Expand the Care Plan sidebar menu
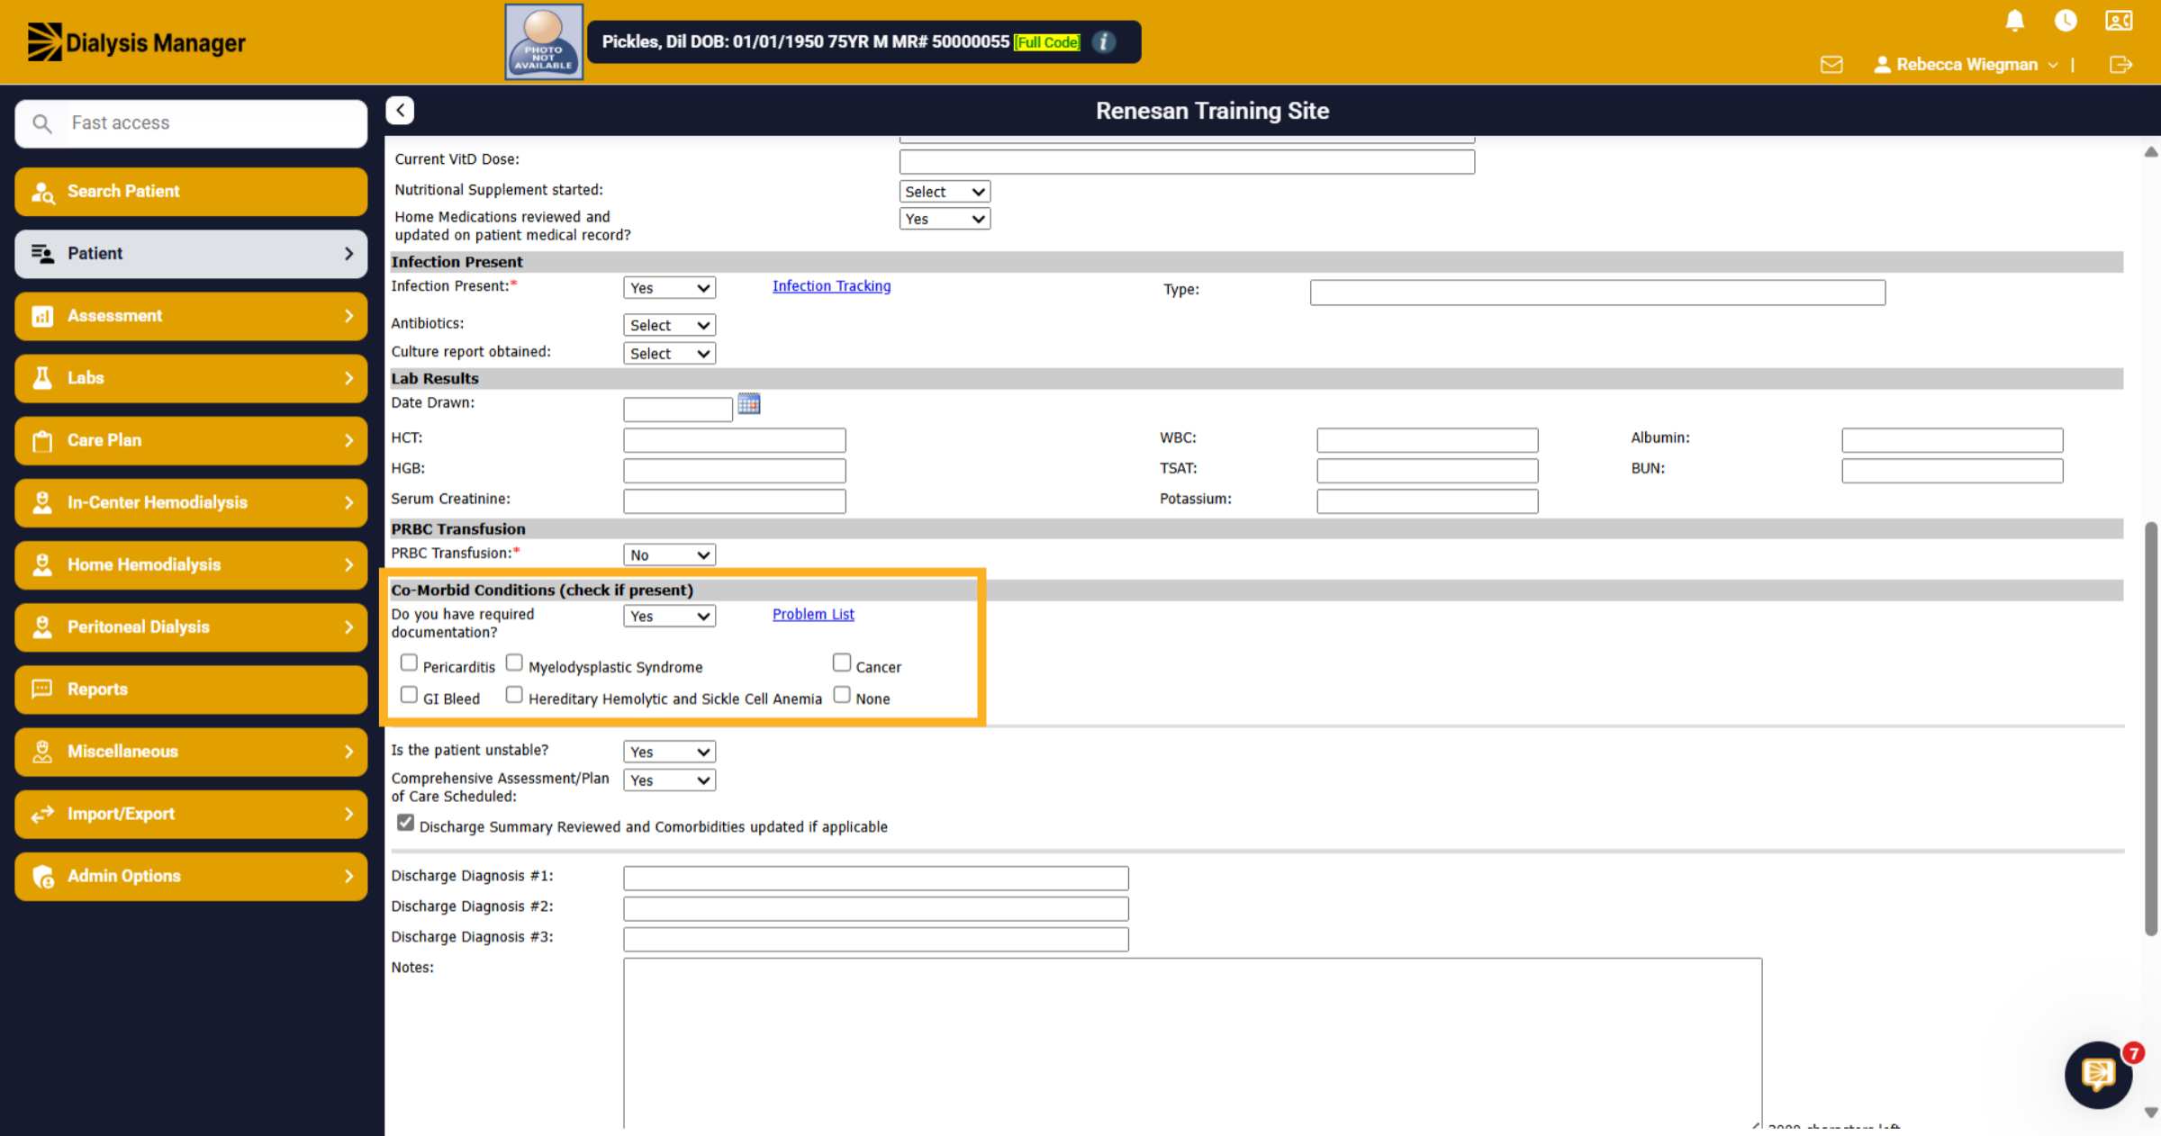2161x1136 pixels. [191, 440]
